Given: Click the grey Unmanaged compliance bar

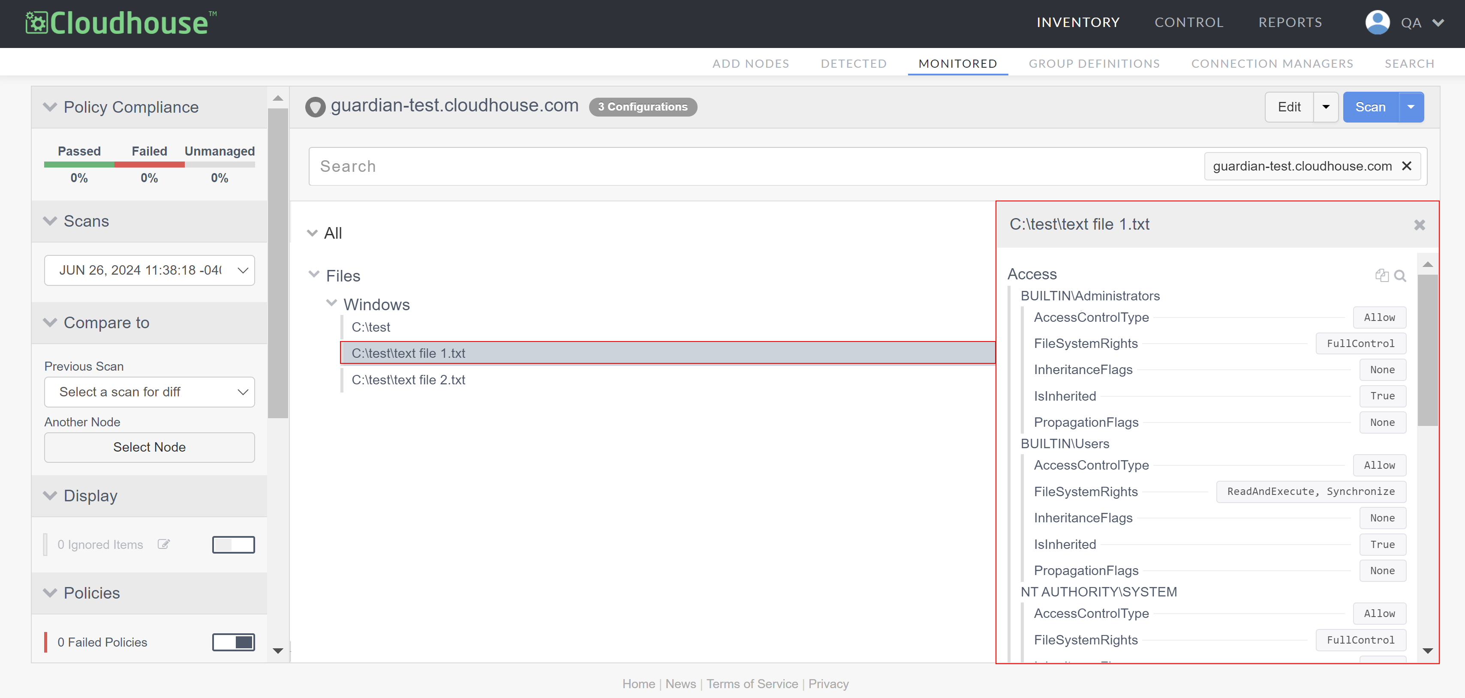Looking at the screenshot, I should tap(220, 165).
